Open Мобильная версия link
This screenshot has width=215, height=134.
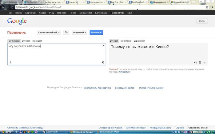pos(136,128)
